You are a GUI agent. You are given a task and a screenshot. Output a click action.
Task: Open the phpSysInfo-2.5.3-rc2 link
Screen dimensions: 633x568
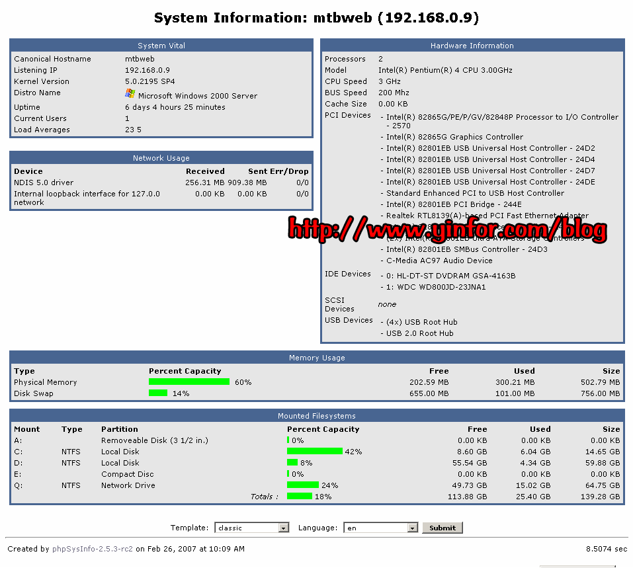[92, 549]
